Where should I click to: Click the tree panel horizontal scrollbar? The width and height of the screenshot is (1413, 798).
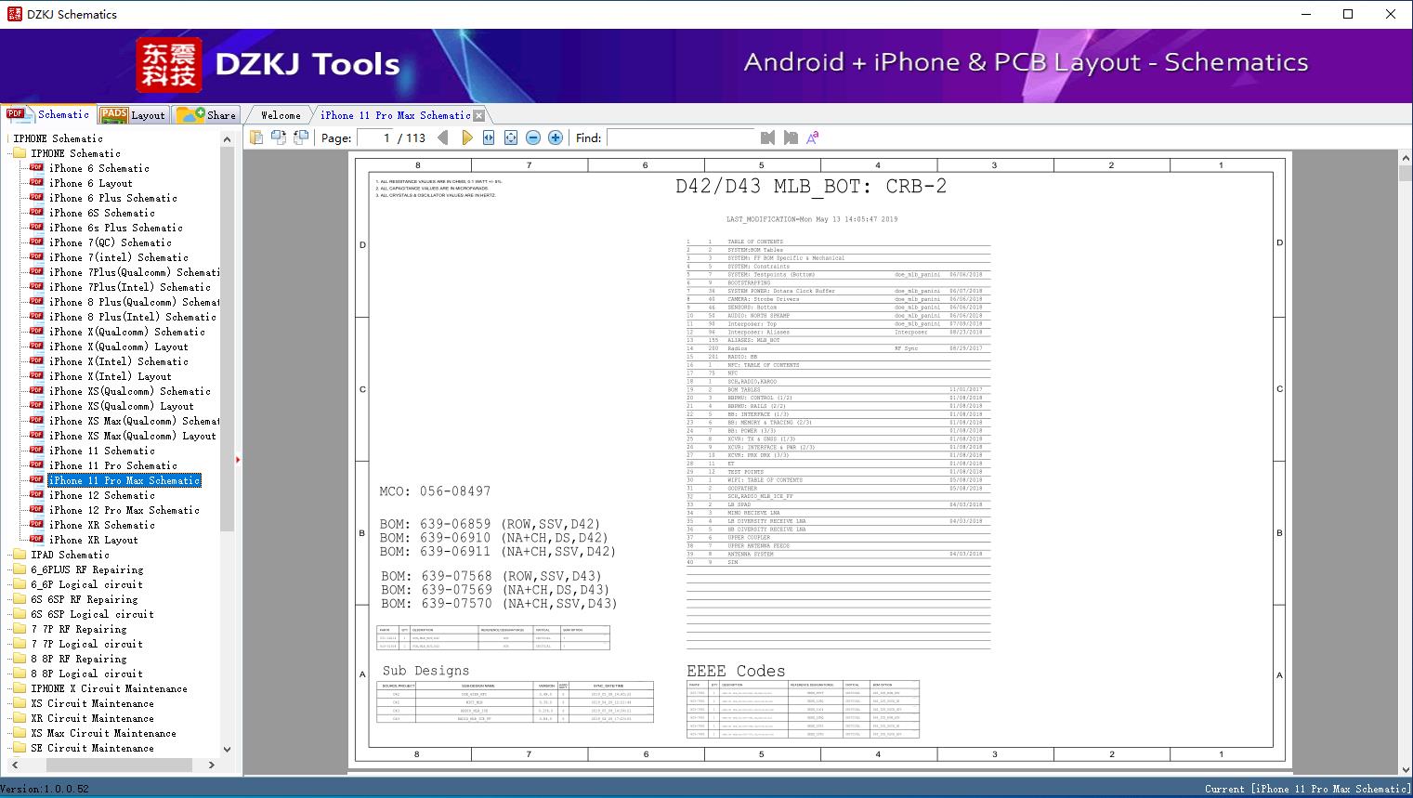click(x=119, y=765)
